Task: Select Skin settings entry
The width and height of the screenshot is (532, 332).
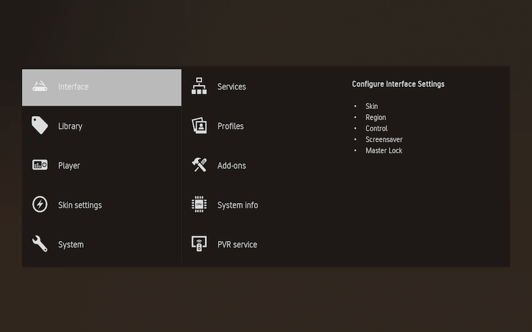Action: tap(80, 205)
